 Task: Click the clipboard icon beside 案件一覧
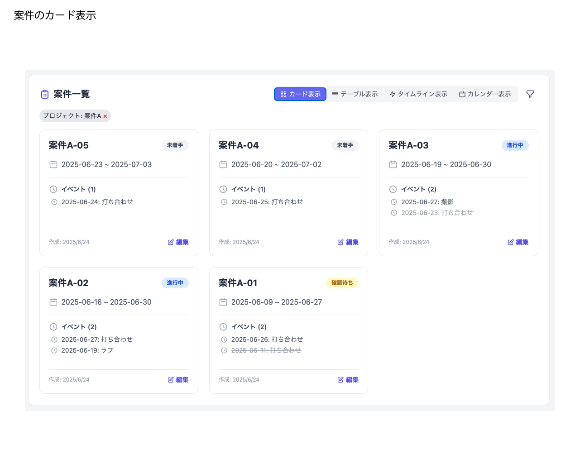tap(45, 94)
